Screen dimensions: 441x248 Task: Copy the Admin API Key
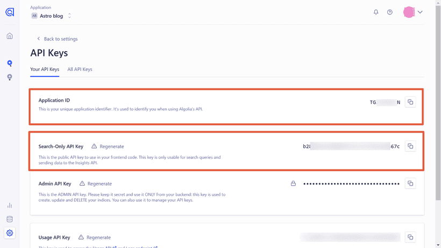410,183
